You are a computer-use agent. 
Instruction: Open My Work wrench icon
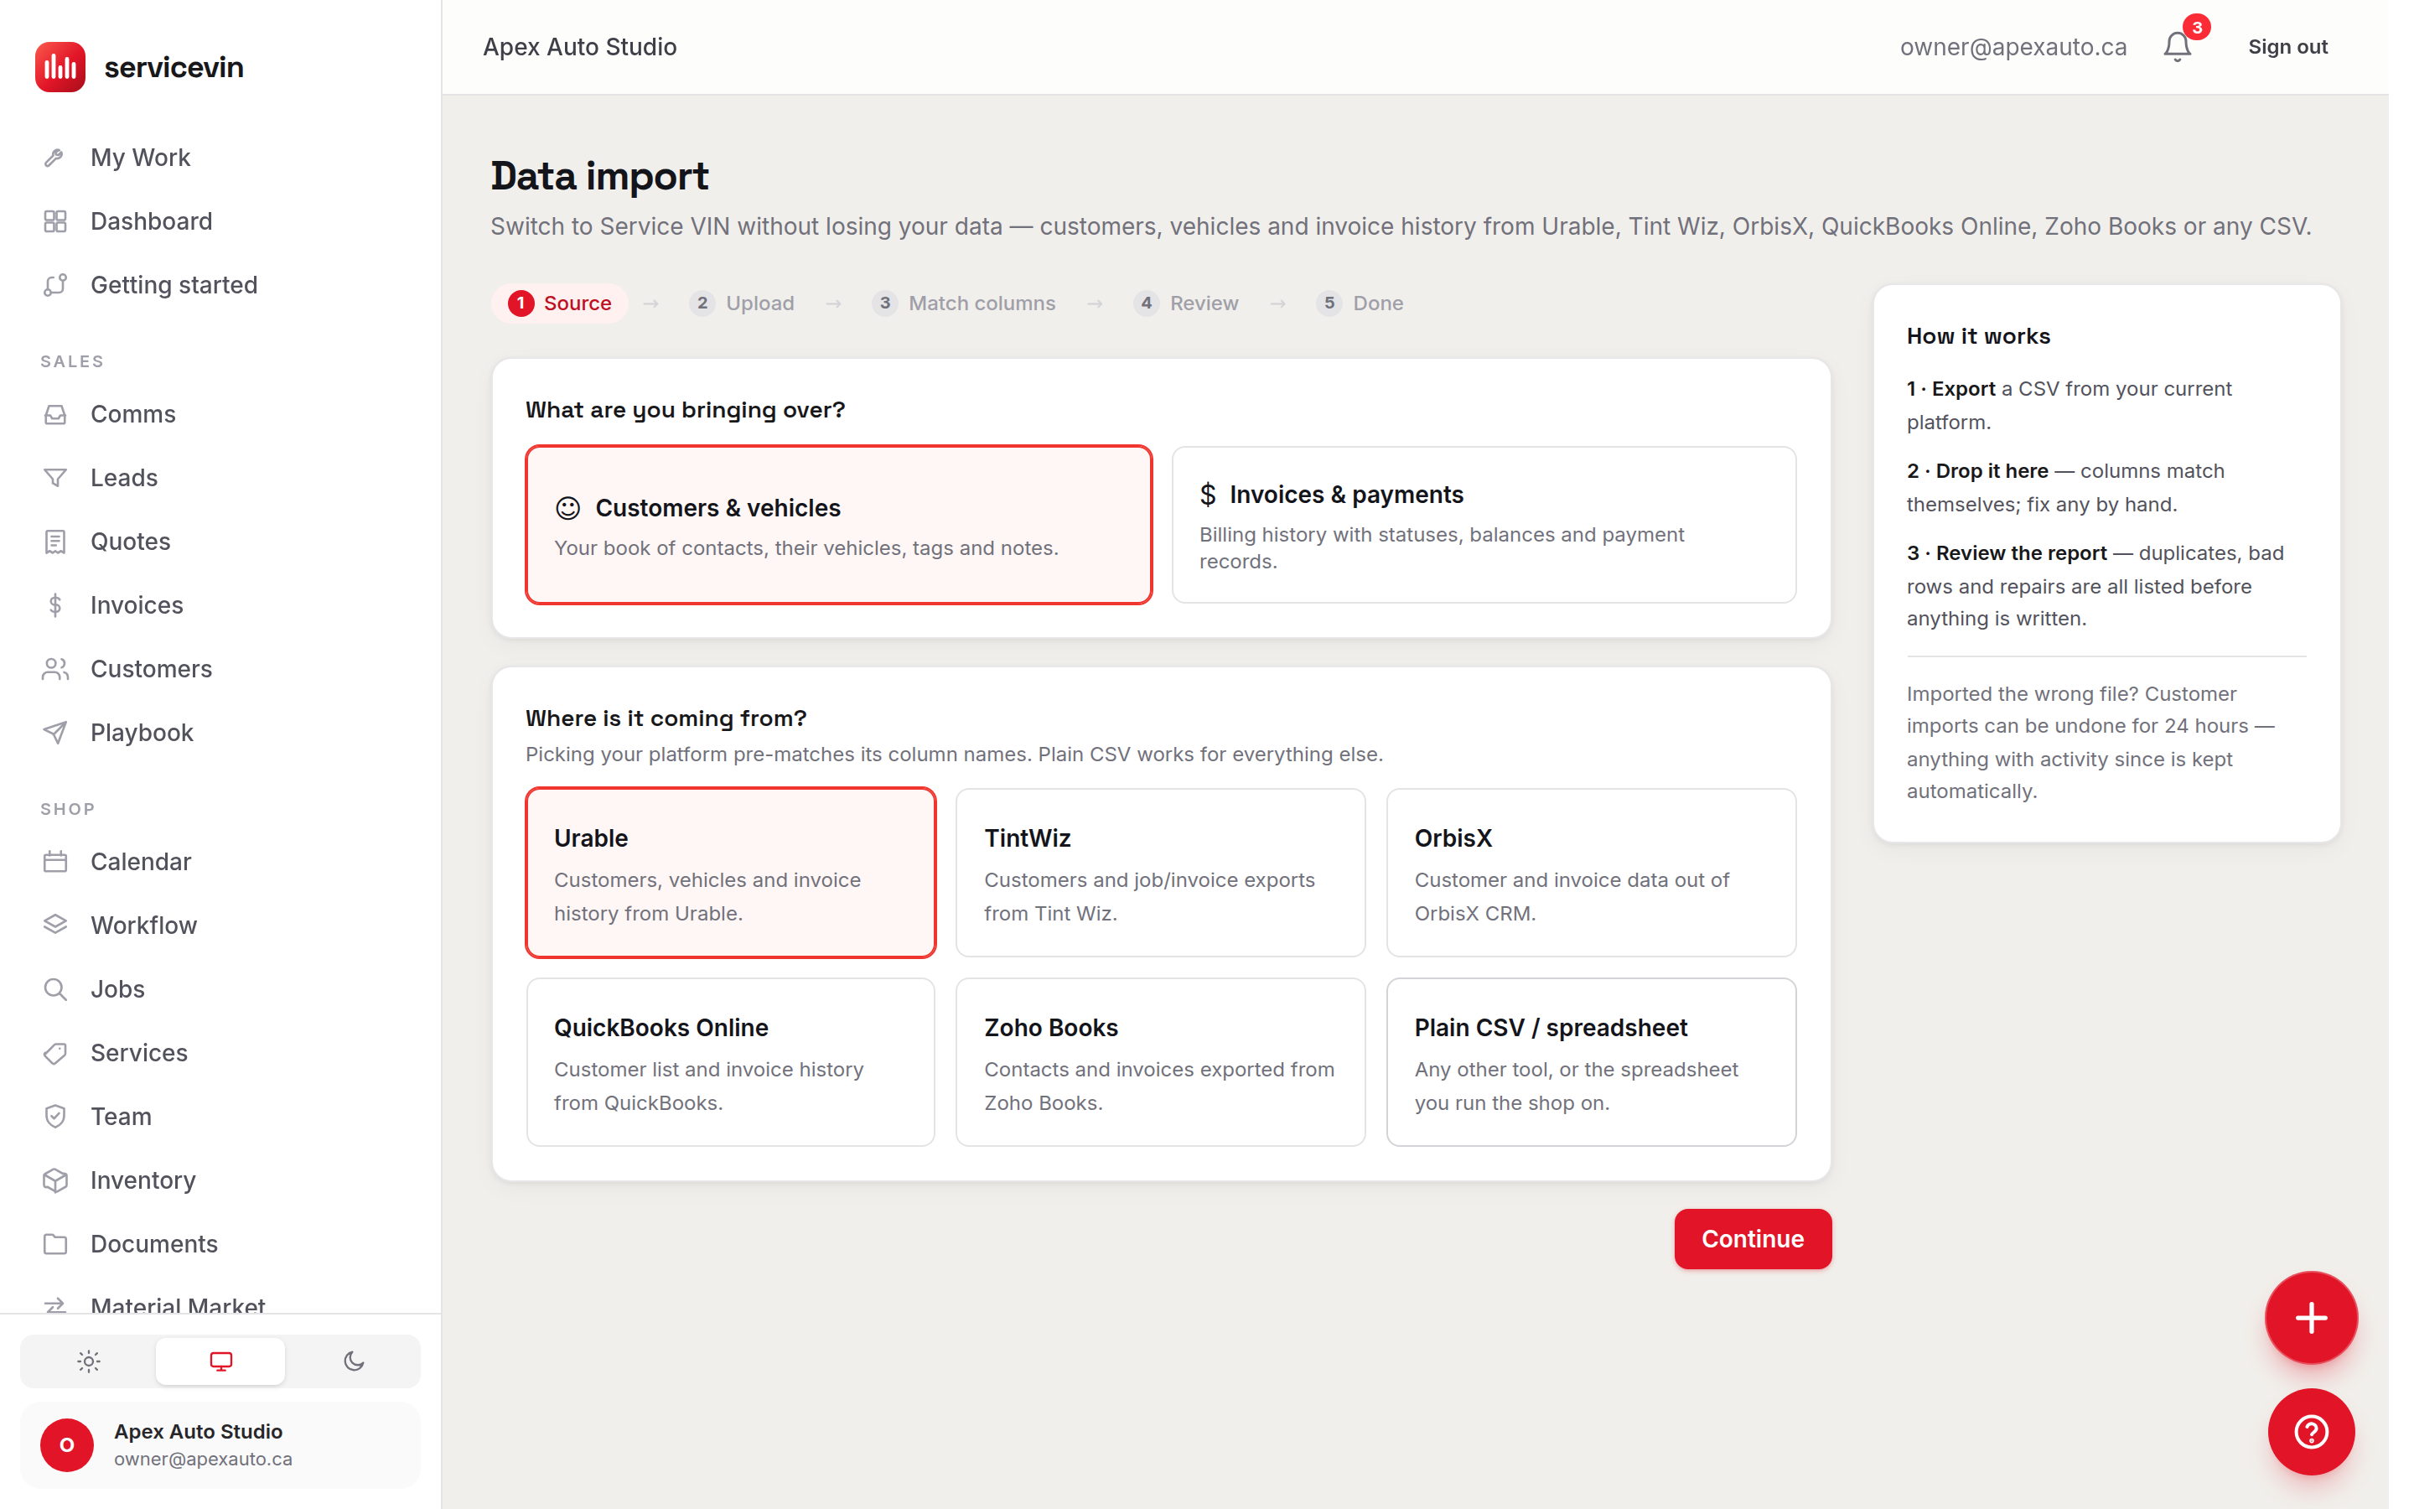click(54, 158)
